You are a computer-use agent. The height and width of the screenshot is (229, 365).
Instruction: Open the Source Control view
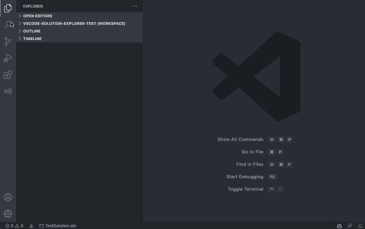point(8,41)
